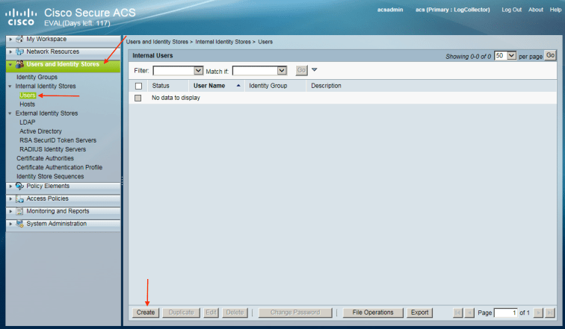Click the Access Policies icon
565x329 pixels.
(x=19, y=199)
